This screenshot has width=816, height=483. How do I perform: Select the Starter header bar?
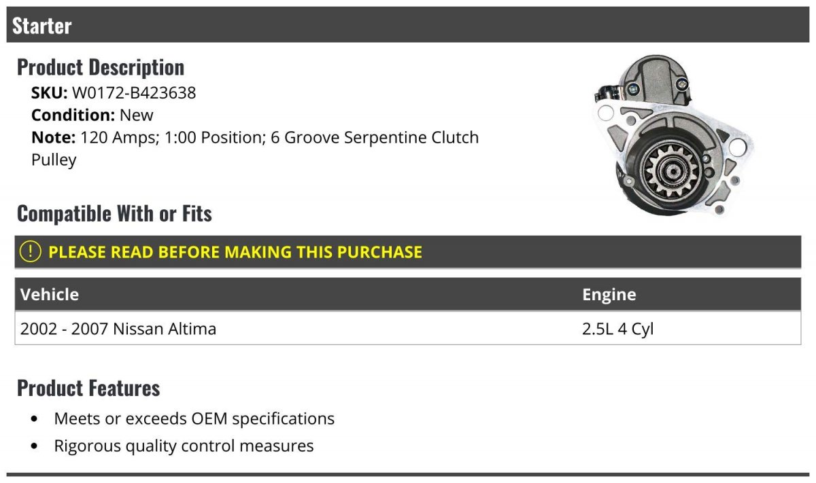(408, 25)
